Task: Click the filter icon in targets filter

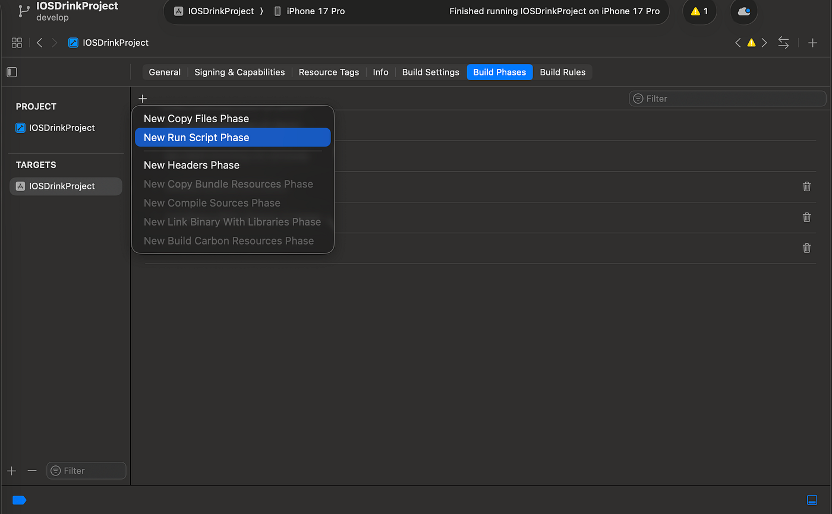Action: tap(56, 471)
